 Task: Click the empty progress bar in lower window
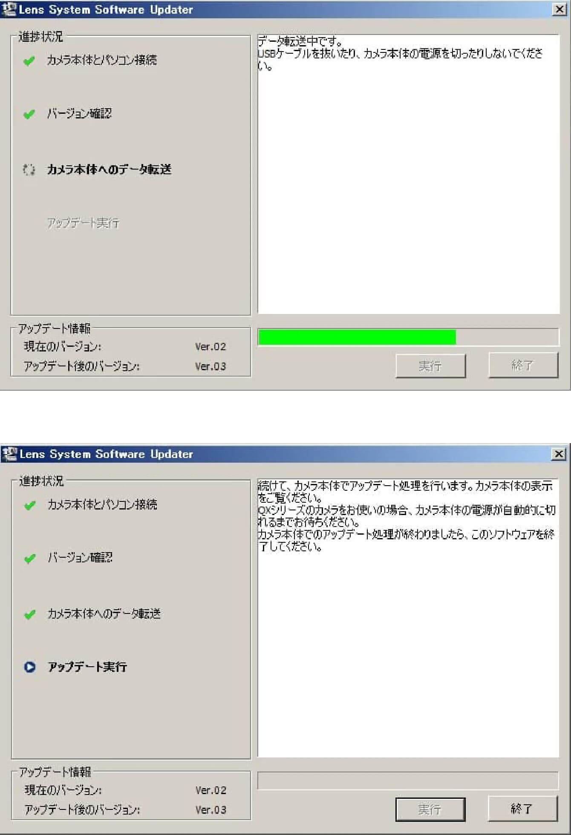pos(408,780)
